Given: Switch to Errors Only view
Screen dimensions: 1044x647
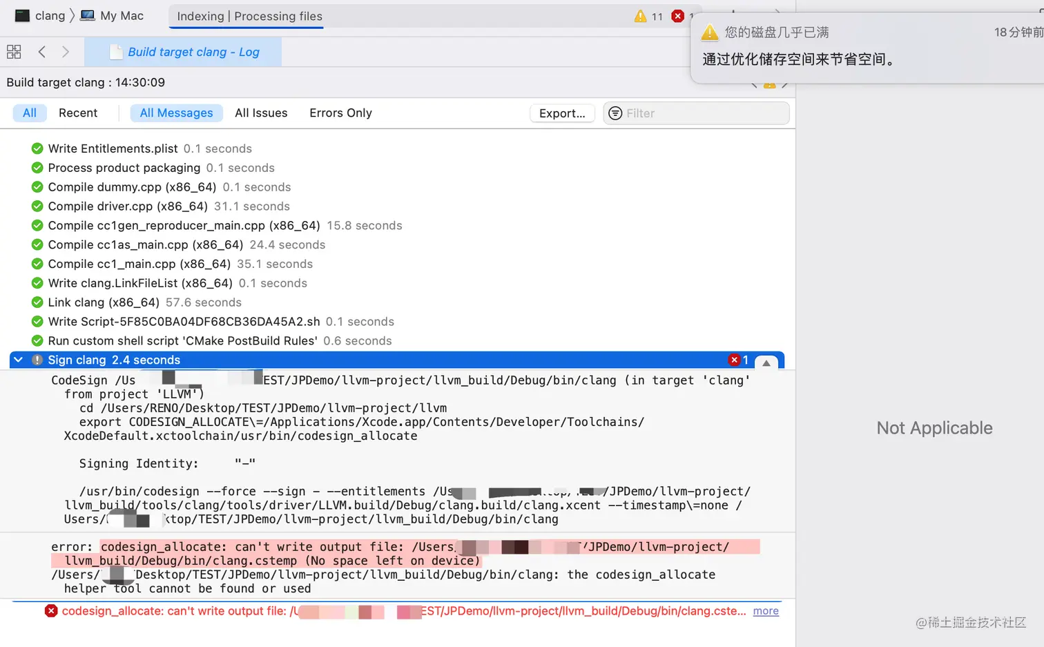Looking at the screenshot, I should [x=340, y=113].
